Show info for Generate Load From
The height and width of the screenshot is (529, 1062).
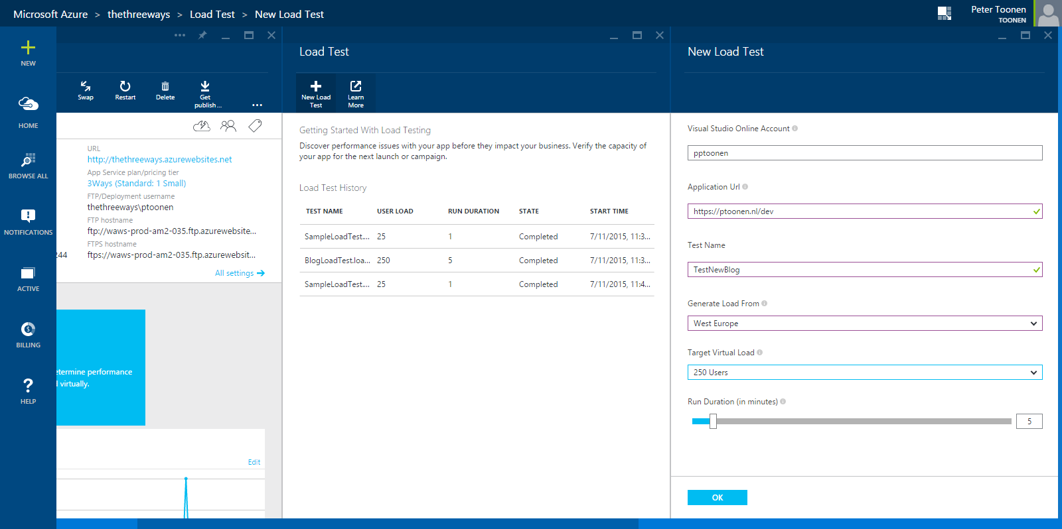[765, 304]
